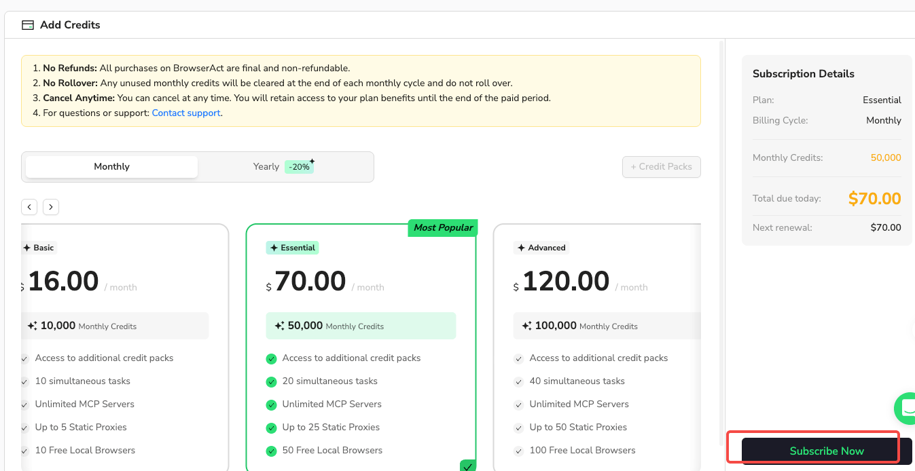Click the + Credit Packs button
The width and height of the screenshot is (915, 471).
click(662, 167)
